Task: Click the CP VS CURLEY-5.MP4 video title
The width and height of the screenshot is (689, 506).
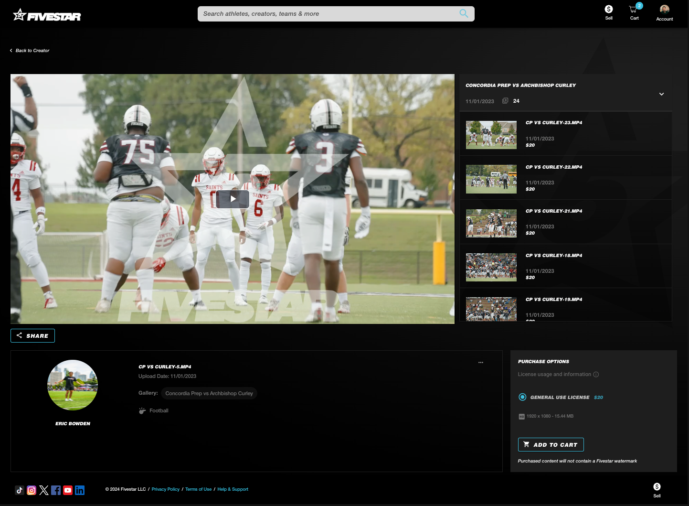Action: (x=165, y=367)
